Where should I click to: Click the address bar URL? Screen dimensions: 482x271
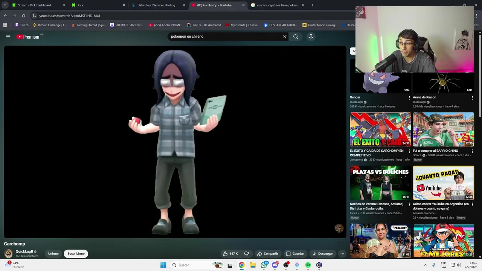[x=70, y=16]
